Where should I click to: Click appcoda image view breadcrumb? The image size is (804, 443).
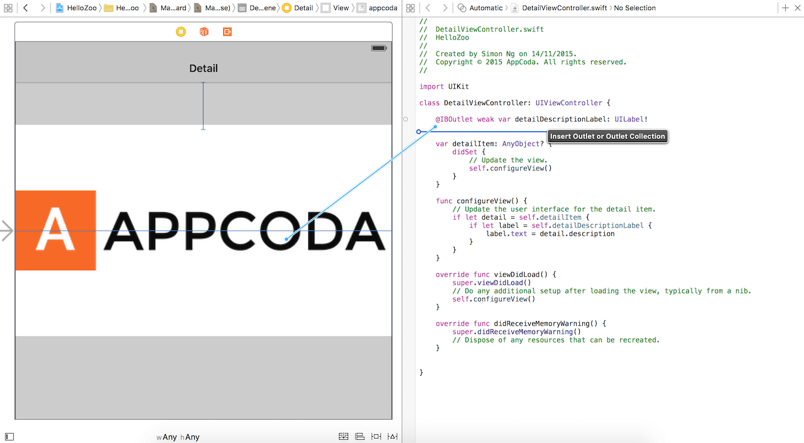(x=378, y=8)
